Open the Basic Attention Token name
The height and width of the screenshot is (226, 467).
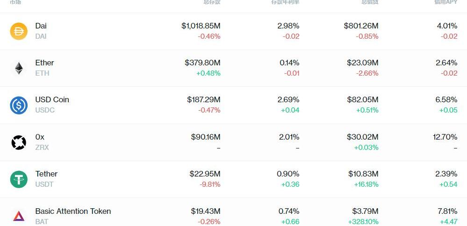click(x=73, y=211)
